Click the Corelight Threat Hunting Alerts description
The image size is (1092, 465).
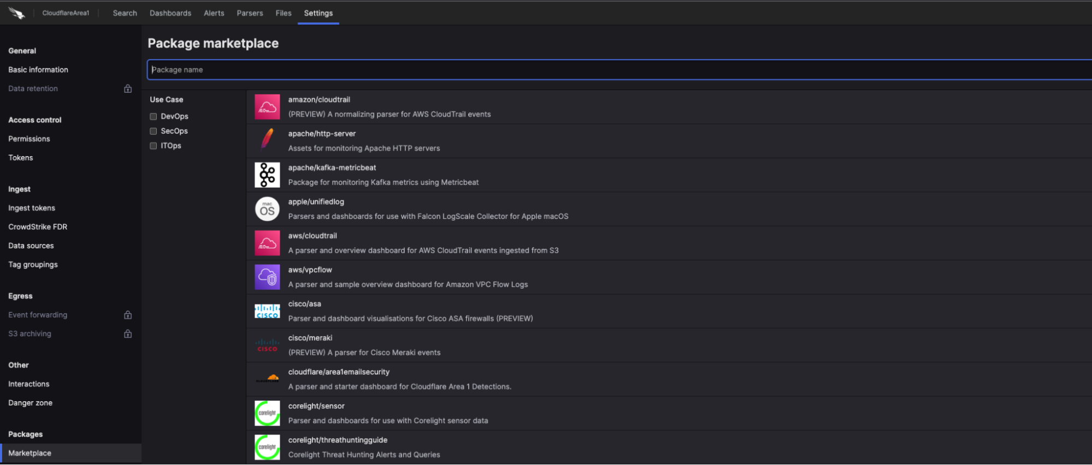tap(364, 455)
